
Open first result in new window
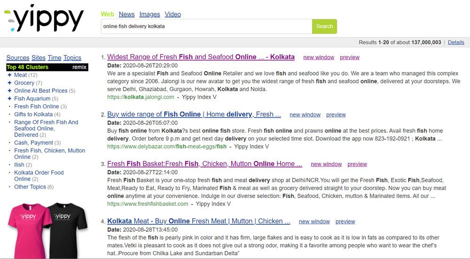[x=319, y=57]
